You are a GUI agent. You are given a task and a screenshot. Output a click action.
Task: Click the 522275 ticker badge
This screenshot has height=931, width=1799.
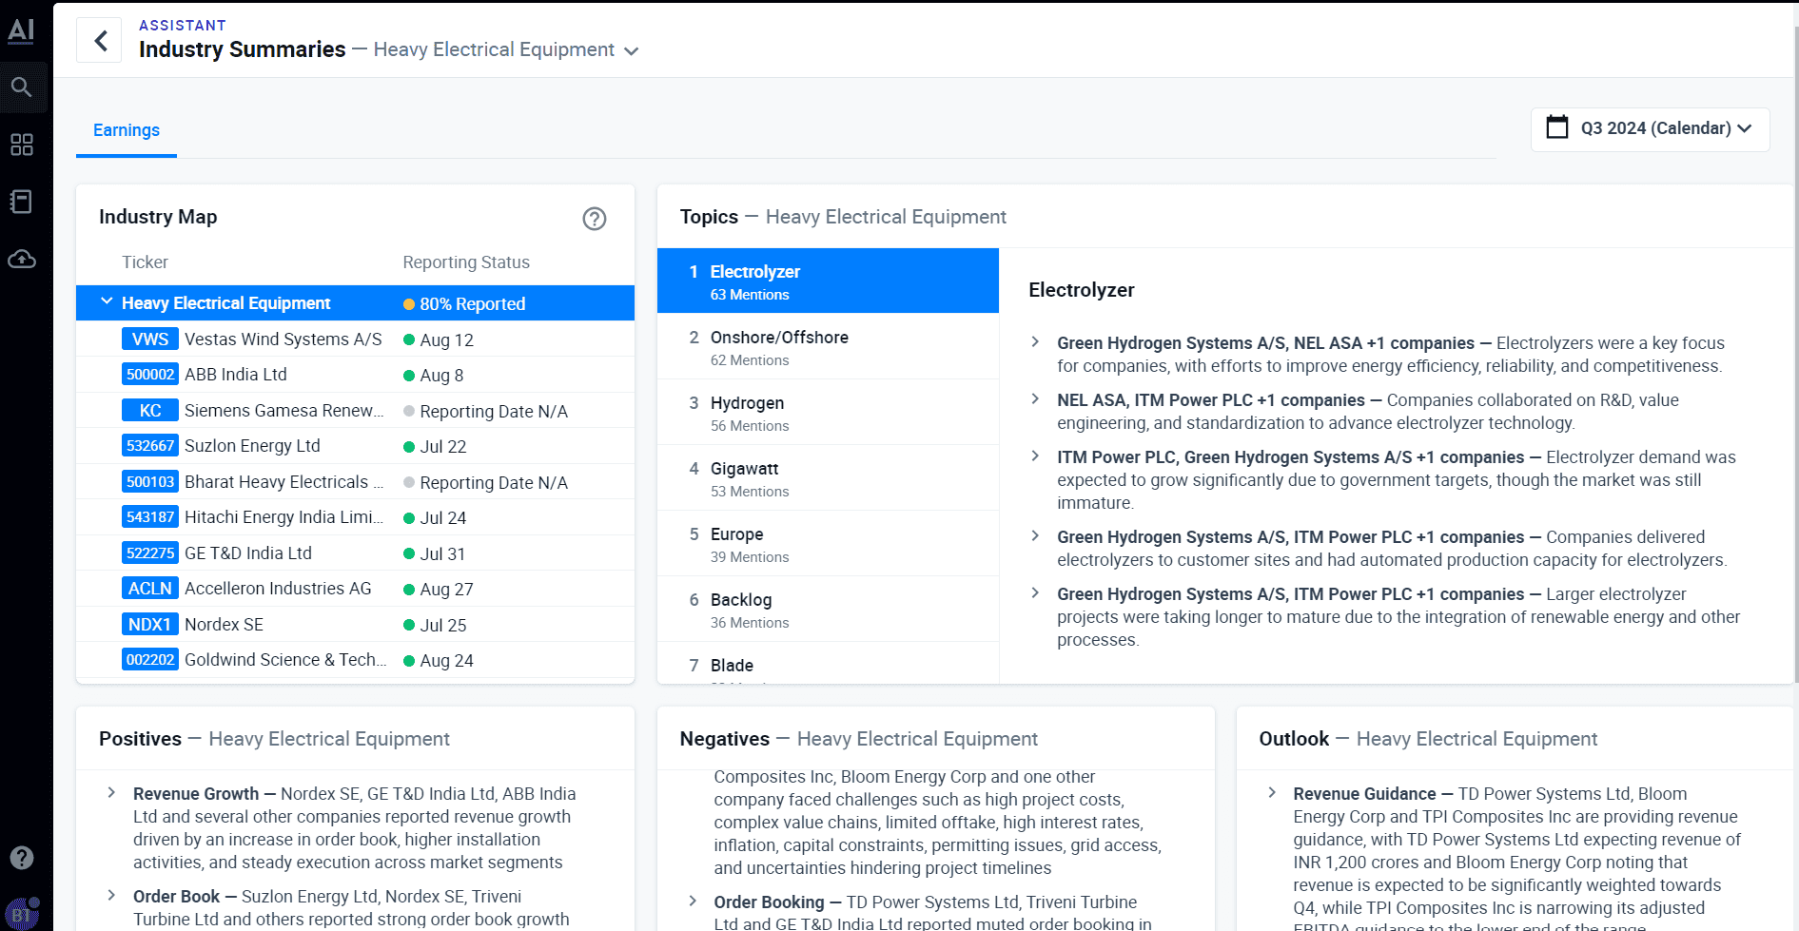tap(150, 553)
